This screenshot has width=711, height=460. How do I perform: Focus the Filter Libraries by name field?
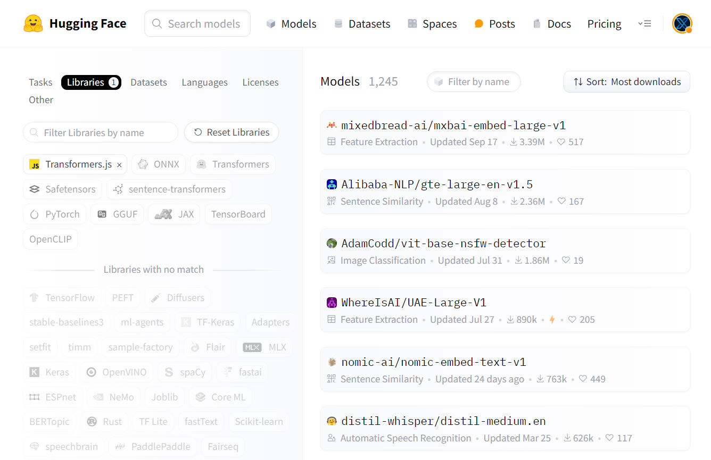[101, 132]
